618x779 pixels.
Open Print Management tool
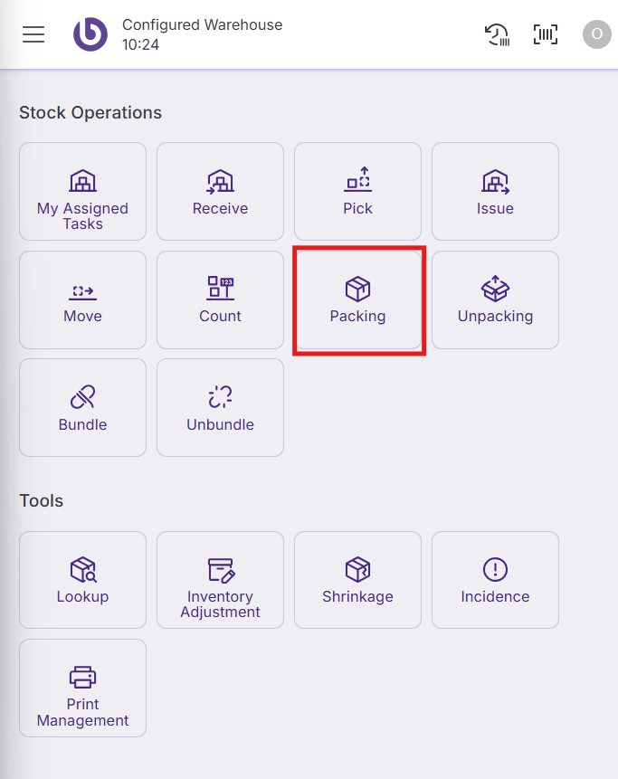(82, 688)
